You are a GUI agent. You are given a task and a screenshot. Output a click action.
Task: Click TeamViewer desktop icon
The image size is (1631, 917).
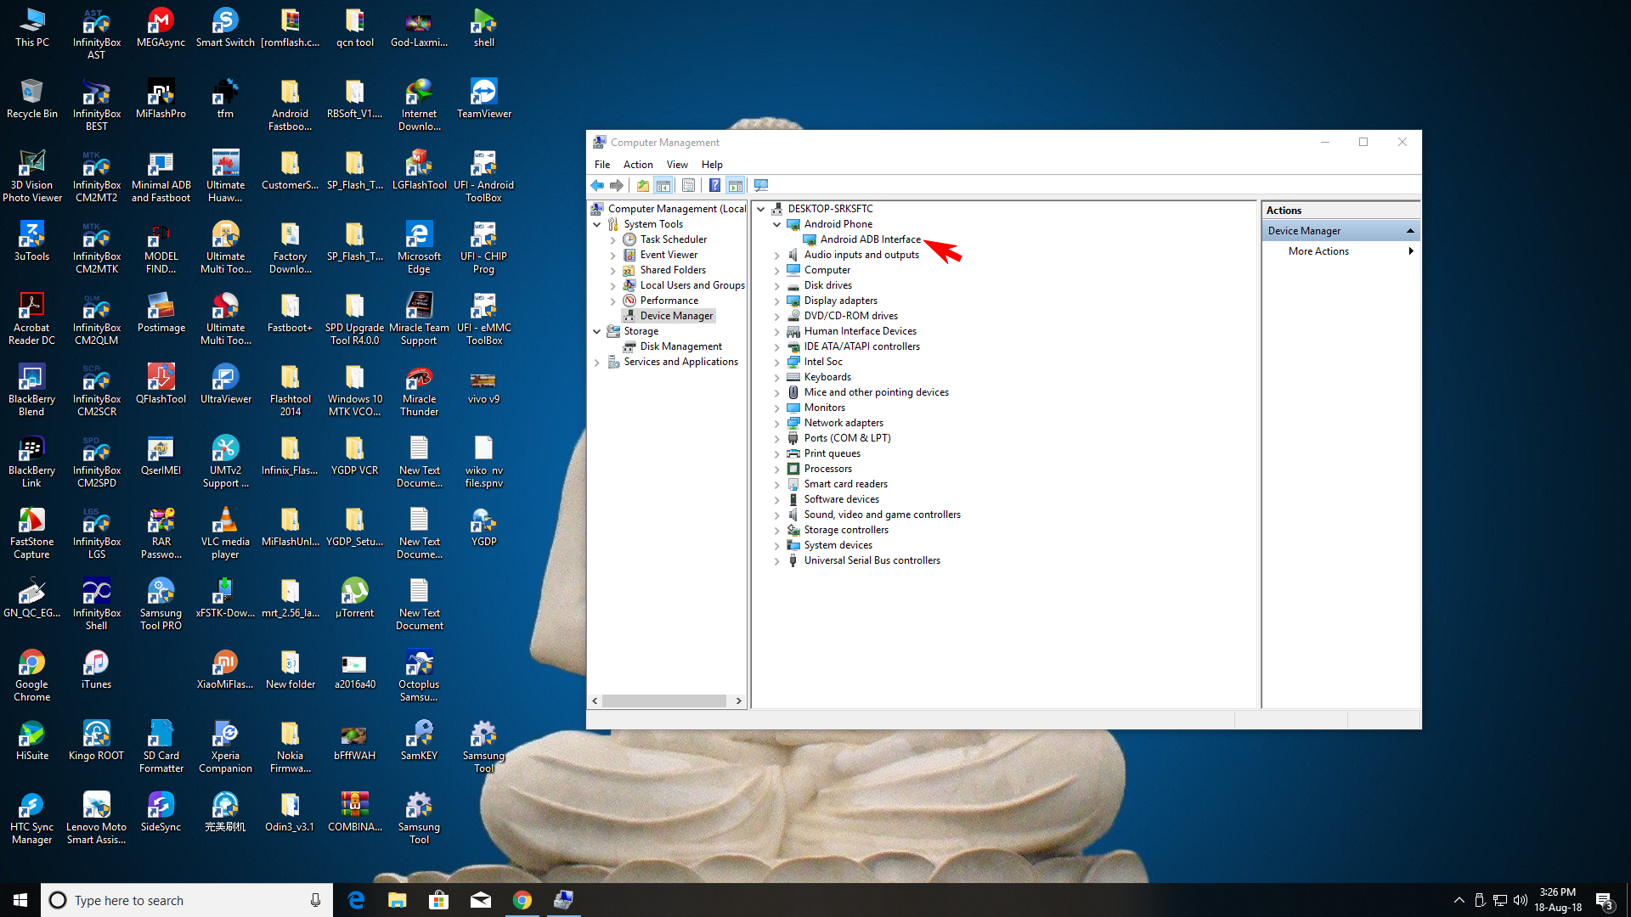(x=484, y=98)
